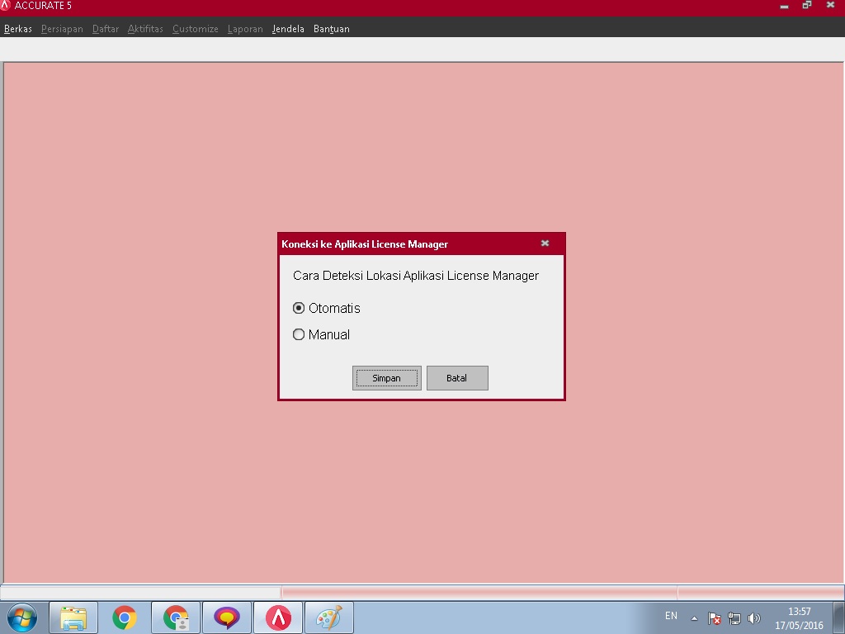This screenshot has height=634, width=845.
Task: Click the volume speaker tray icon
Action: click(x=753, y=617)
